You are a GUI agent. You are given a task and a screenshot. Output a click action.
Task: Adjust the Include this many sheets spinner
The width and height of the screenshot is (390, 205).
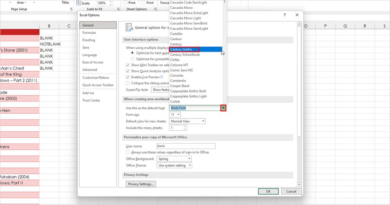point(185,128)
